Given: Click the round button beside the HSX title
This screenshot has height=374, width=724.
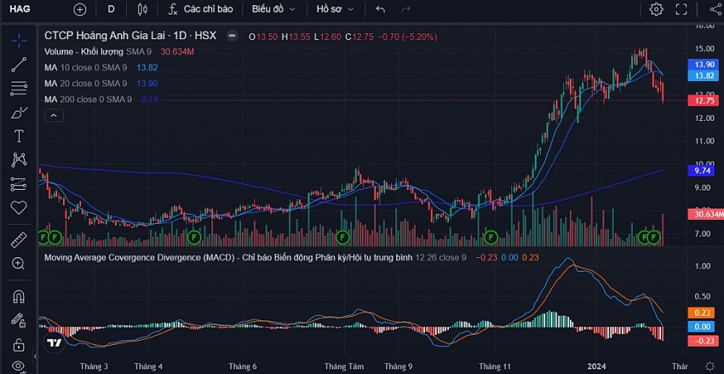Looking at the screenshot, I should pyautogui.click(x=233, y=36).
